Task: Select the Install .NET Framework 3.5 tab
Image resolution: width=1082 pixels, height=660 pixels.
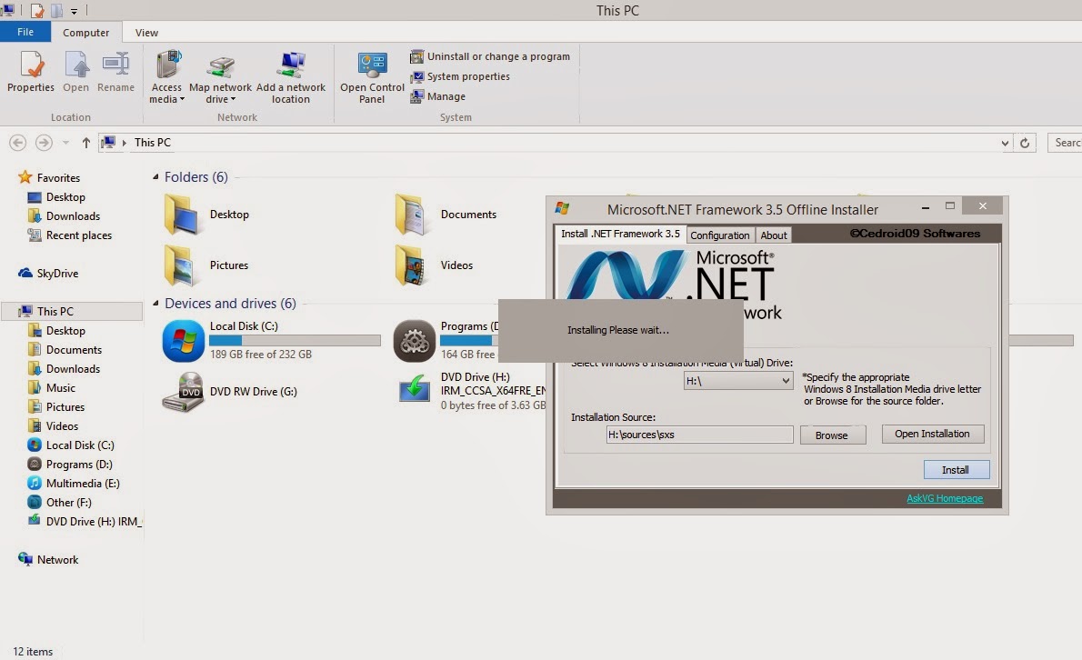Action: (x=620, y=234)
